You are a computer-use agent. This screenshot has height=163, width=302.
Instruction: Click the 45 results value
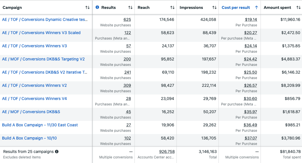(x=128, y=112)
